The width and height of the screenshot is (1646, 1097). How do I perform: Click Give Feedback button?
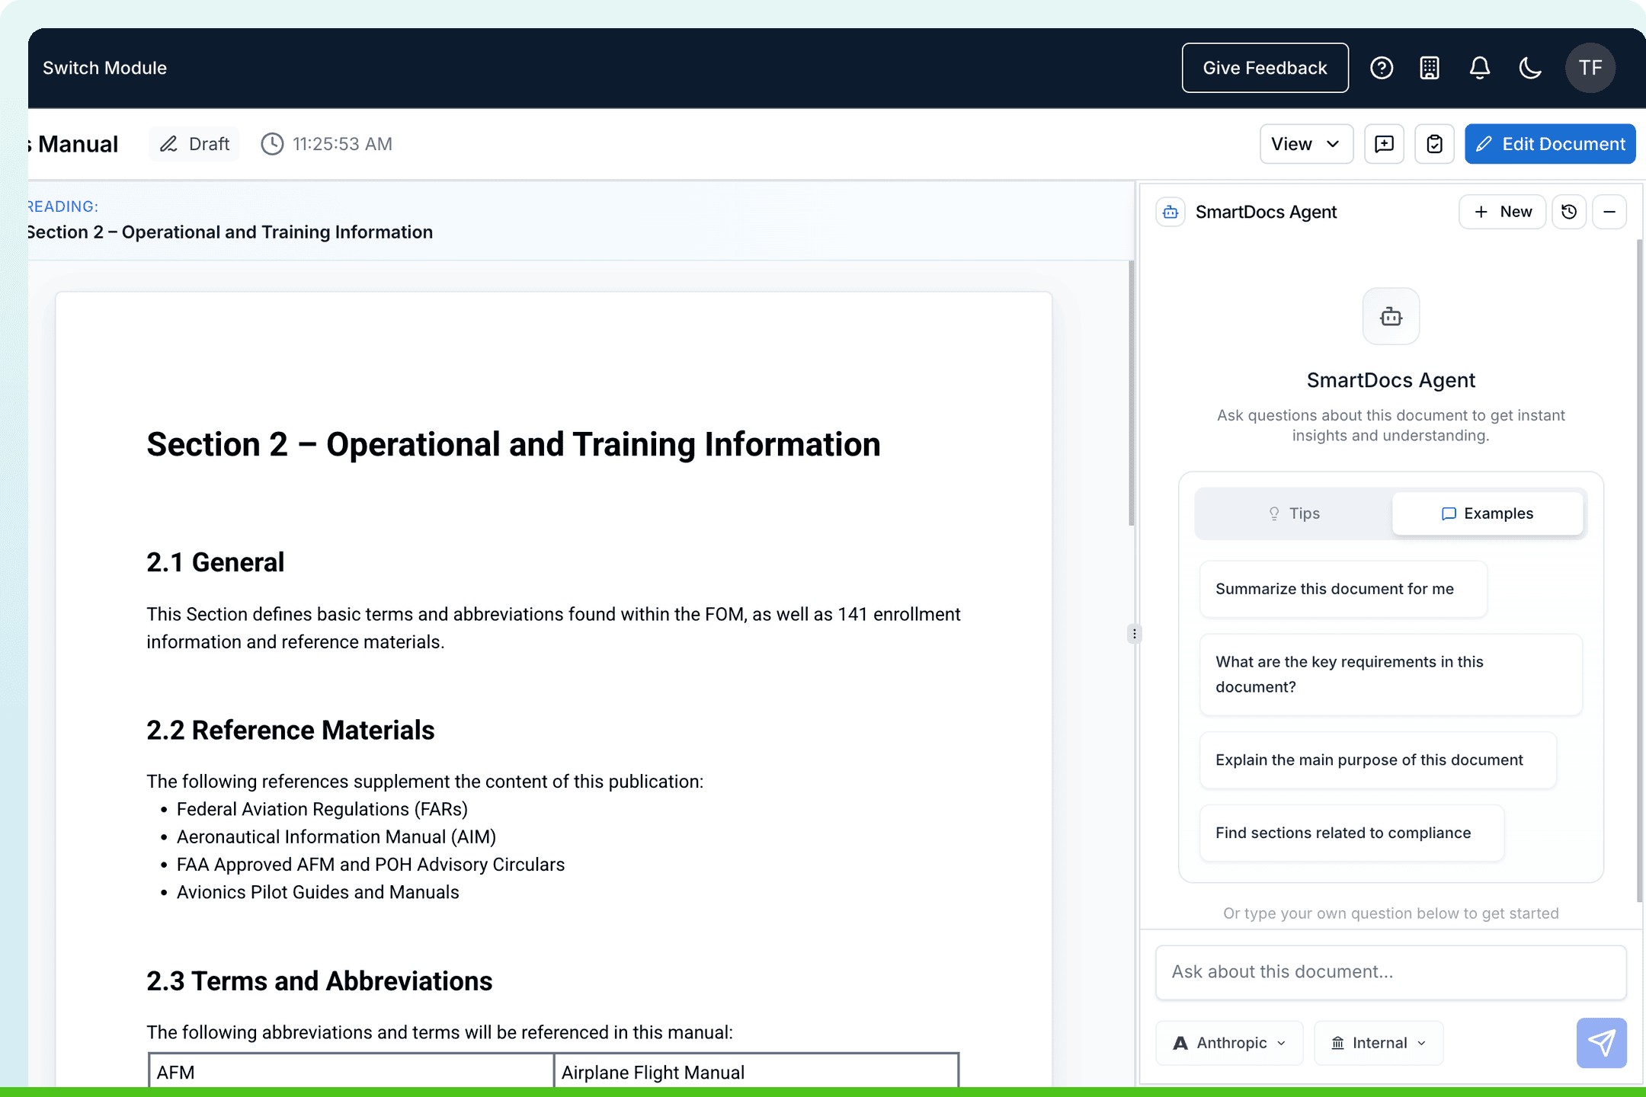pos(1265,68)
